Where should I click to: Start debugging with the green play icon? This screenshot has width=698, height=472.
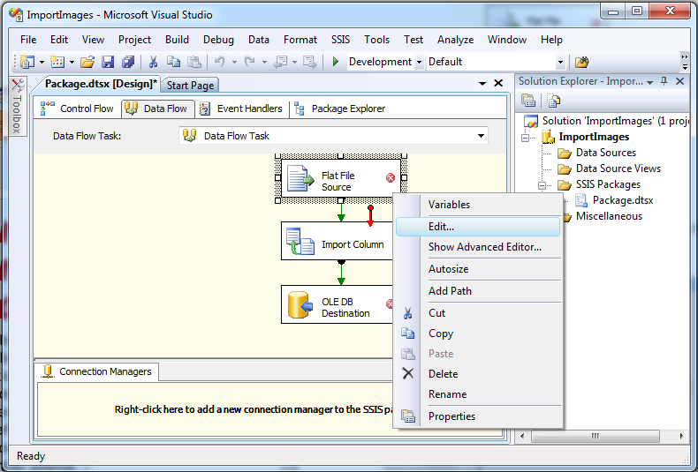(336, 62)
